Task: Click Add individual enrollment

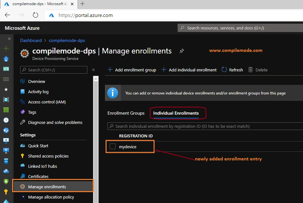Action: tap(189, 70)
